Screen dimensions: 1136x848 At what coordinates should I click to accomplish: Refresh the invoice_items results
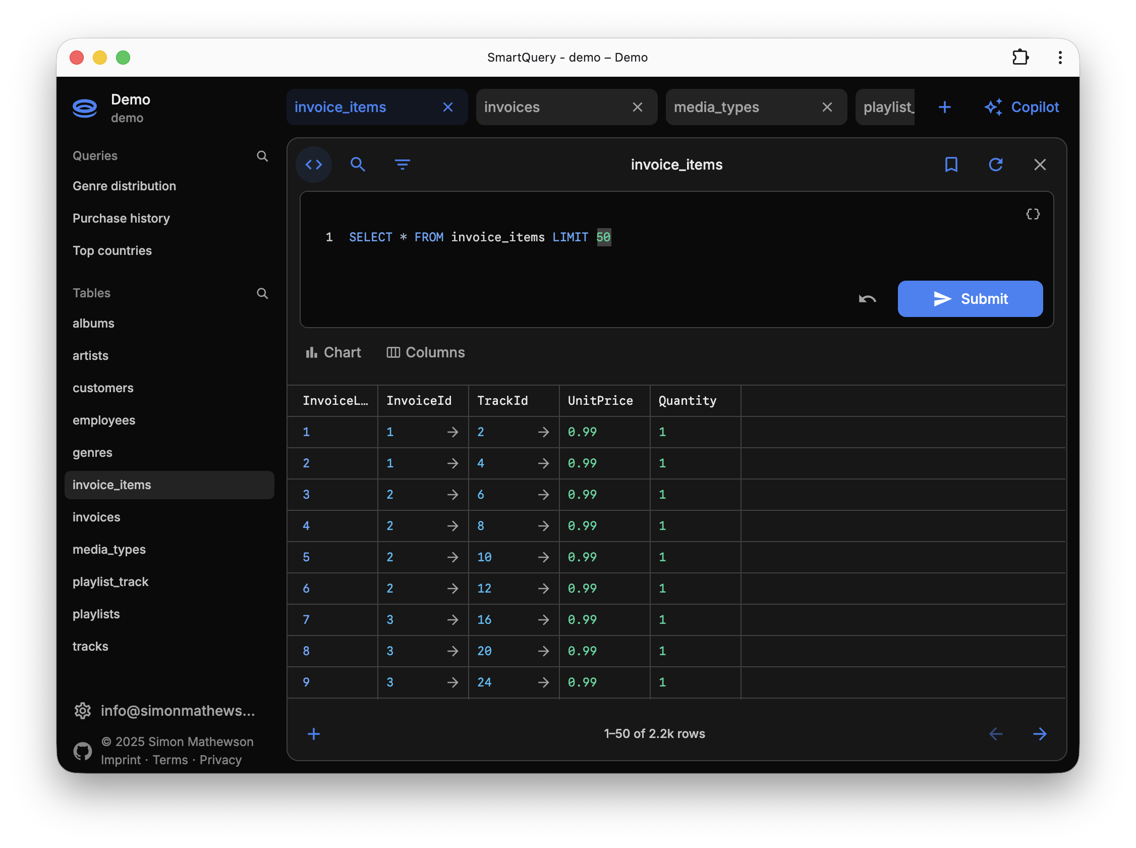(995, 164)
